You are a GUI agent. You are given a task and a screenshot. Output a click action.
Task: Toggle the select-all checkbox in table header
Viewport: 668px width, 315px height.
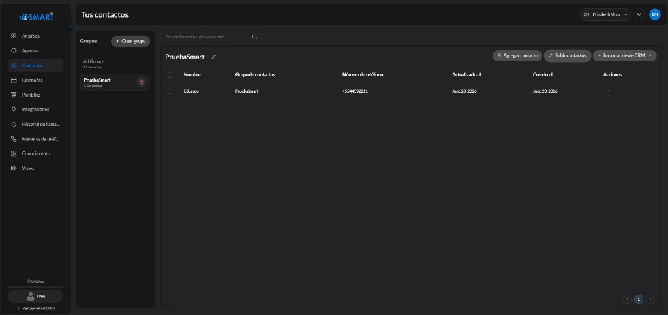coord(170,75)
